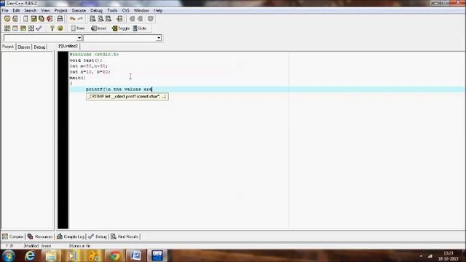Viewport: 466px width, 262px height.
Task: Click the Dev-C++ taskbar button
Action: click(x=157, y=255)
